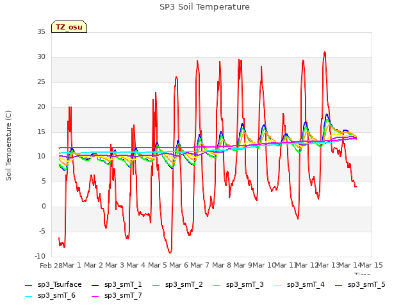Select the chart title SP3 Soil Temperature
The image size is (410, 308).
coord(204,7)
